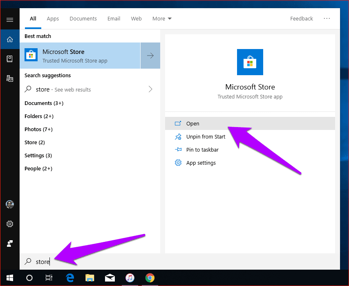349x286 pixels.
Task: Switch to Google Chrome on taskbar
Action: pos(150,278)
